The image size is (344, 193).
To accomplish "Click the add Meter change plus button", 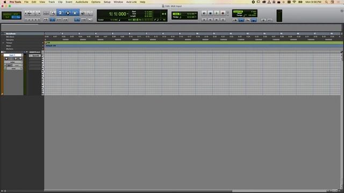I will coord(43,46).
